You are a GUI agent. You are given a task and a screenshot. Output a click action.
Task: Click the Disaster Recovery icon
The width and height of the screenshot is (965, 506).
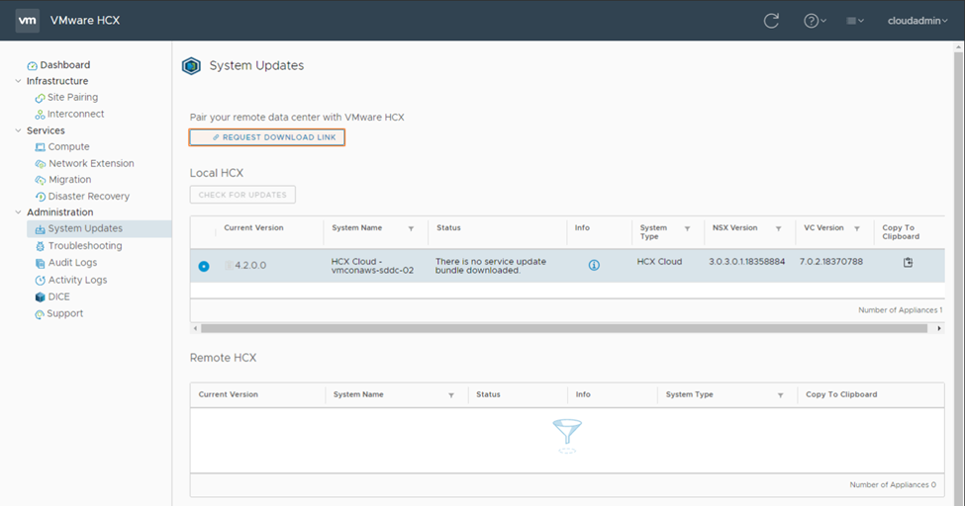click(x=40, y=197)
